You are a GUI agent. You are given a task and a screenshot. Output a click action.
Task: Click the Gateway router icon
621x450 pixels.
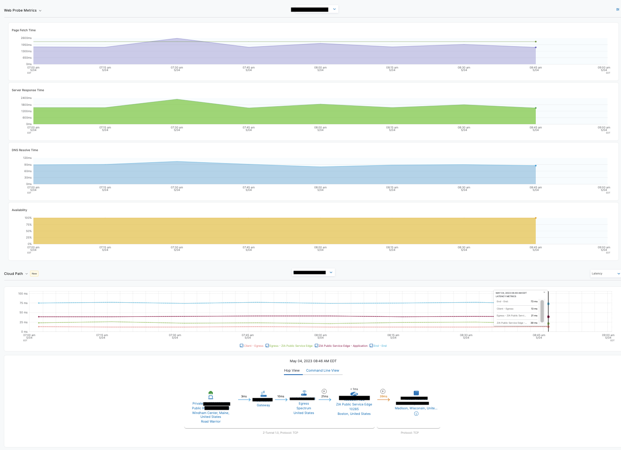click(x=263, y=393)
